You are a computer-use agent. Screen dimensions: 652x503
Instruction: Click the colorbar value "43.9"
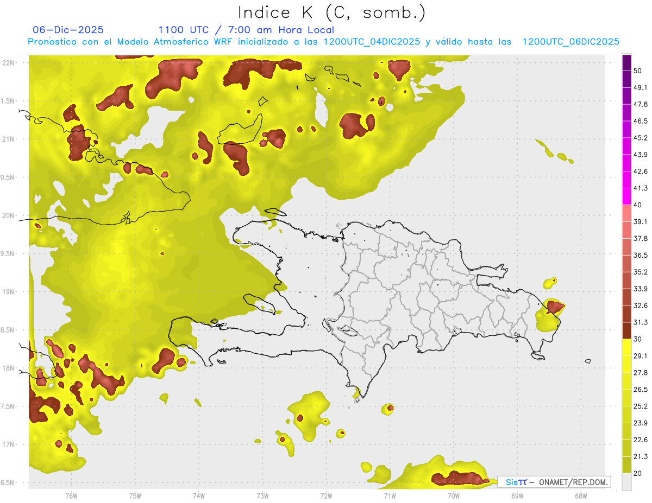coord(641,155)
